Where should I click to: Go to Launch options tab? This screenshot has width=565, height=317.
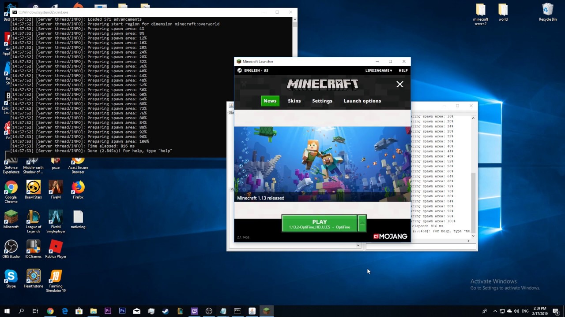click(362, 101)
